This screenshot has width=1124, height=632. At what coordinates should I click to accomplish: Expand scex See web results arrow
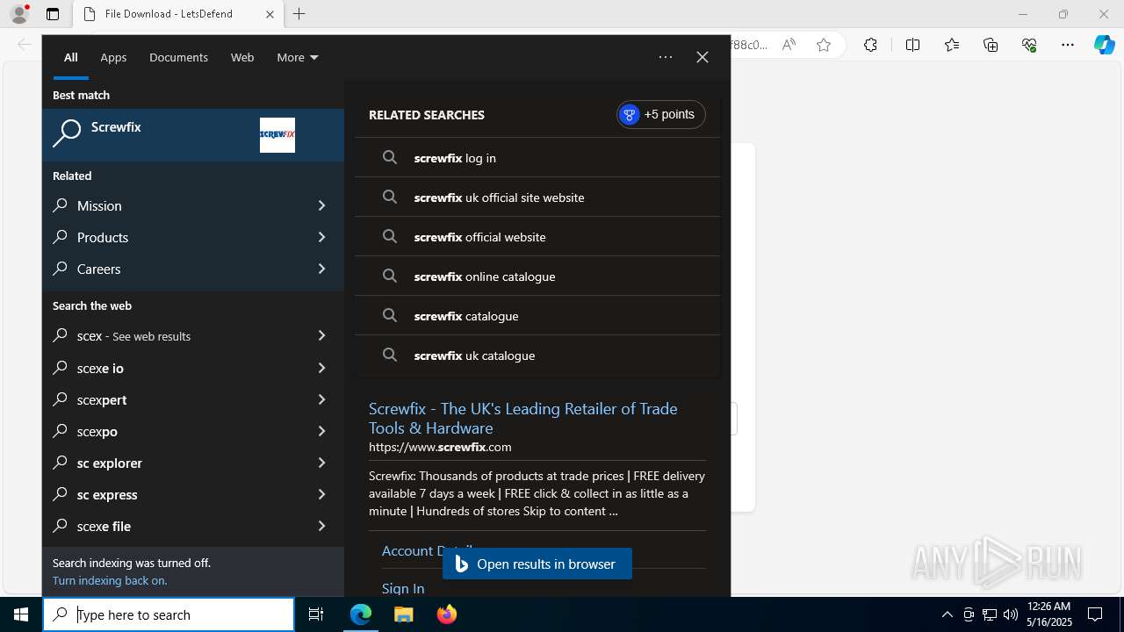click(321, 335)
